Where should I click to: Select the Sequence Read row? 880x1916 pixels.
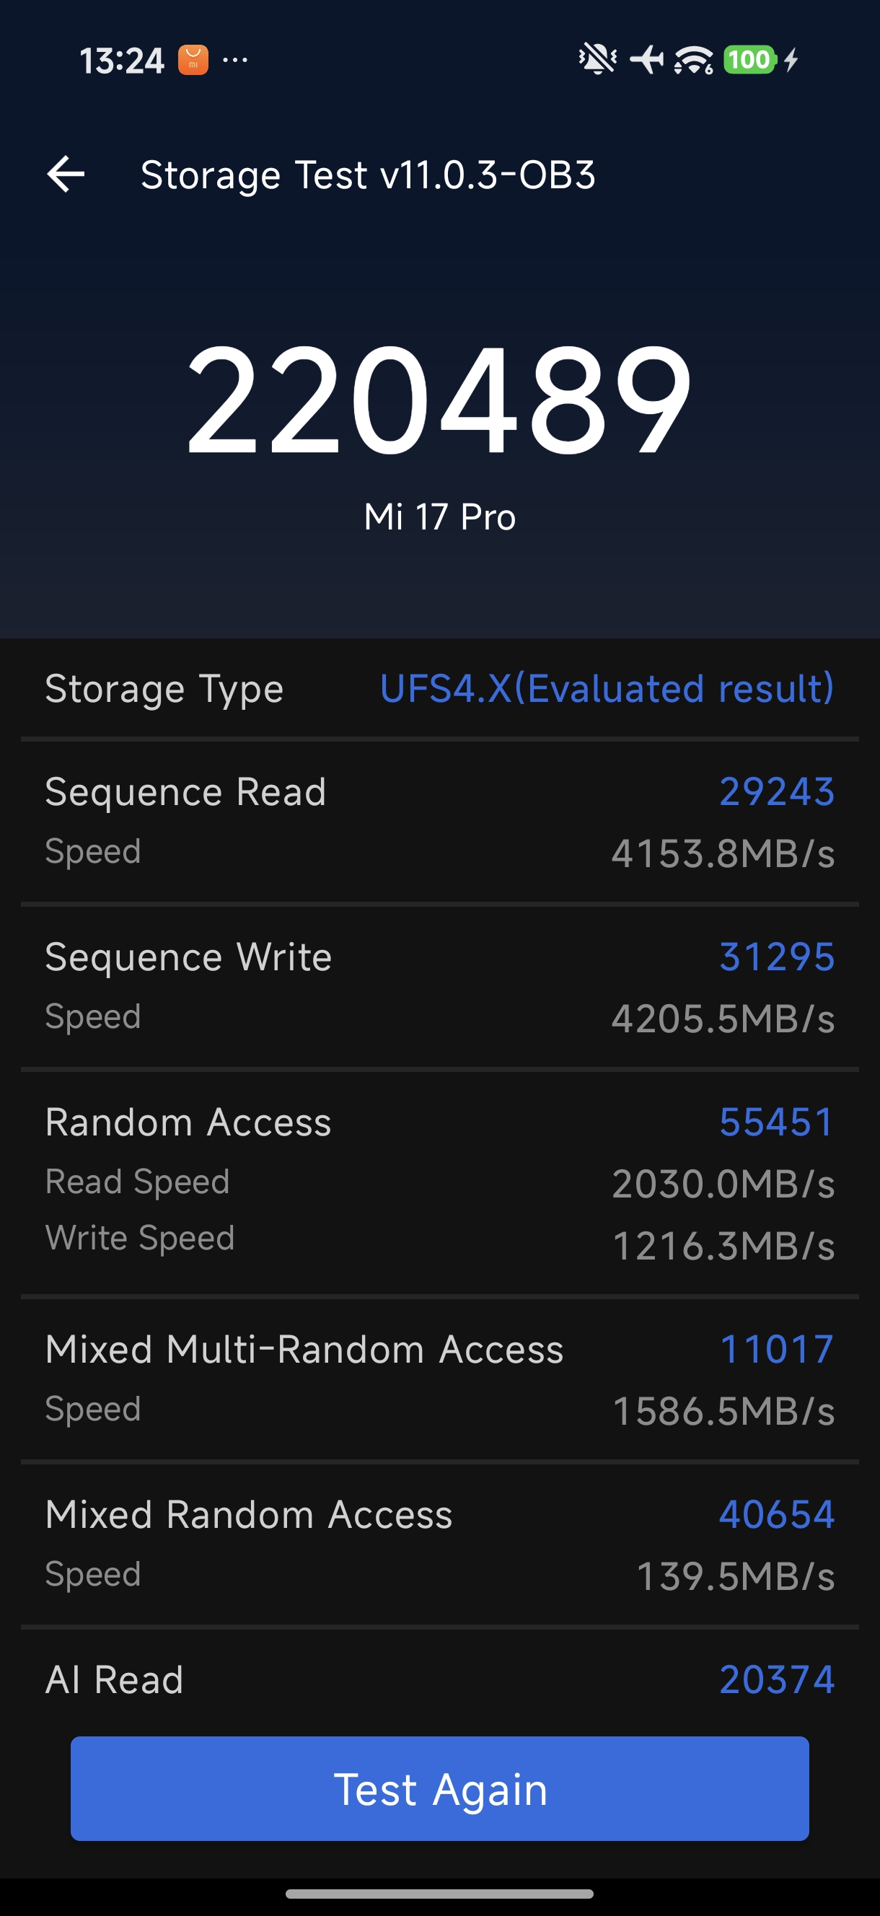click(x=439, y=821)
